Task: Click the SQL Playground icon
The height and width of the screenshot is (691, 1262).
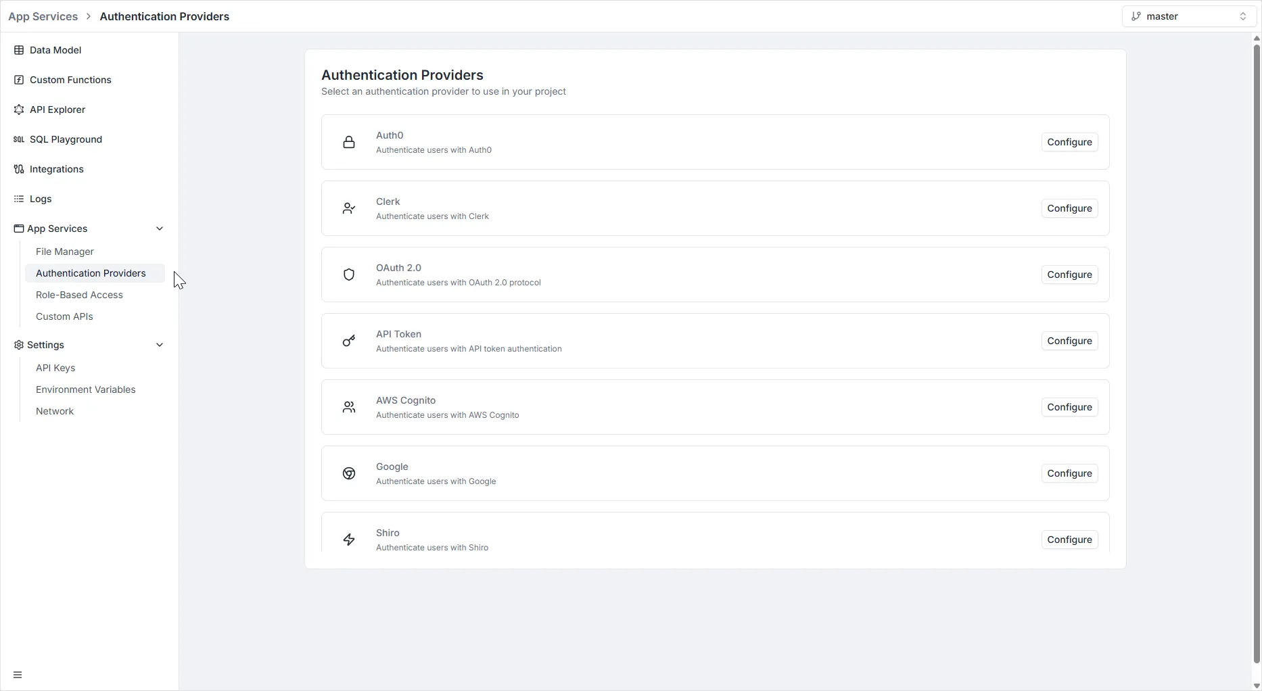Action: 19,139
